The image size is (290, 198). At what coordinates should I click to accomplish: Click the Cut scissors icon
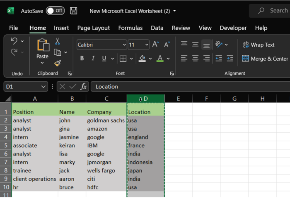(x=57, y=42)
